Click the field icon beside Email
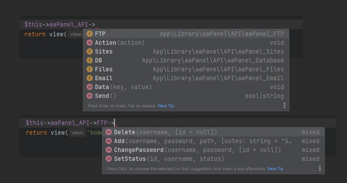347x183 pixels. pos(89,78)
